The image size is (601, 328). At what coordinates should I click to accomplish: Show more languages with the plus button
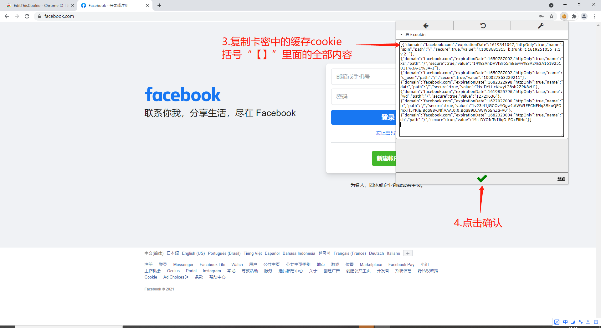(408, 253)
